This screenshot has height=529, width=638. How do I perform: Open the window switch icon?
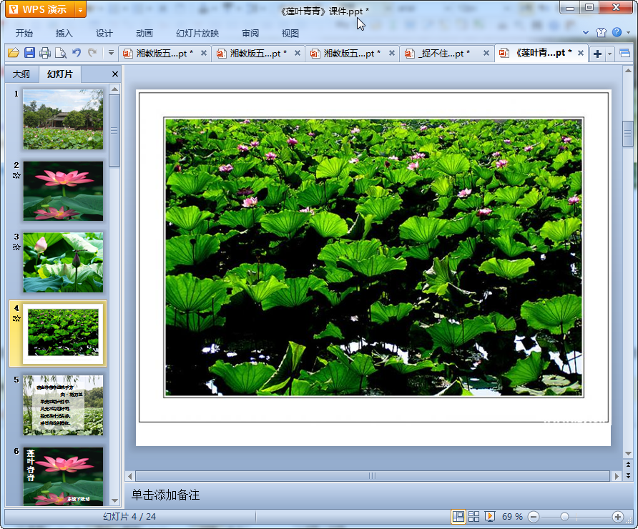tap(624, 54)
